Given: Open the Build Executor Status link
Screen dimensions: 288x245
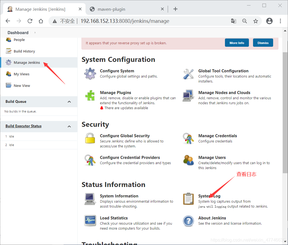Looking at the screenshot, I should click(23, 126).
